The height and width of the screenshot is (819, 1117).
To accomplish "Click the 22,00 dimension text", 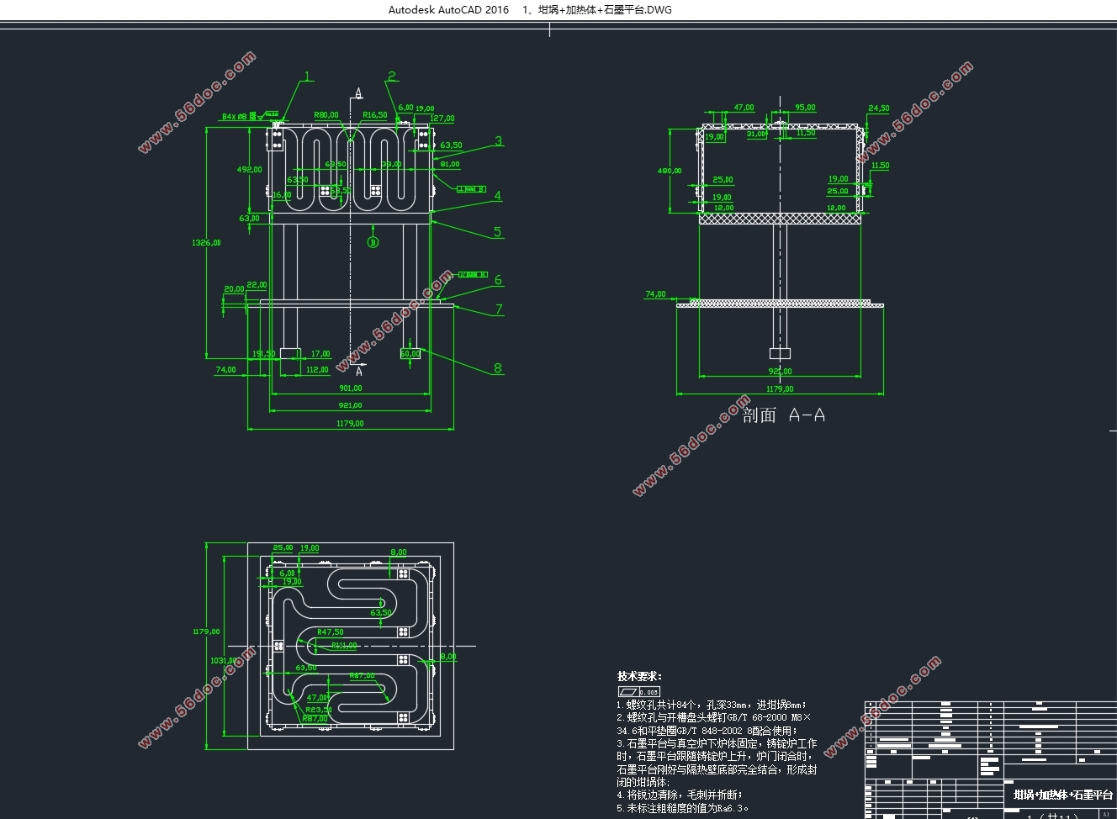I will coord(257,285).
